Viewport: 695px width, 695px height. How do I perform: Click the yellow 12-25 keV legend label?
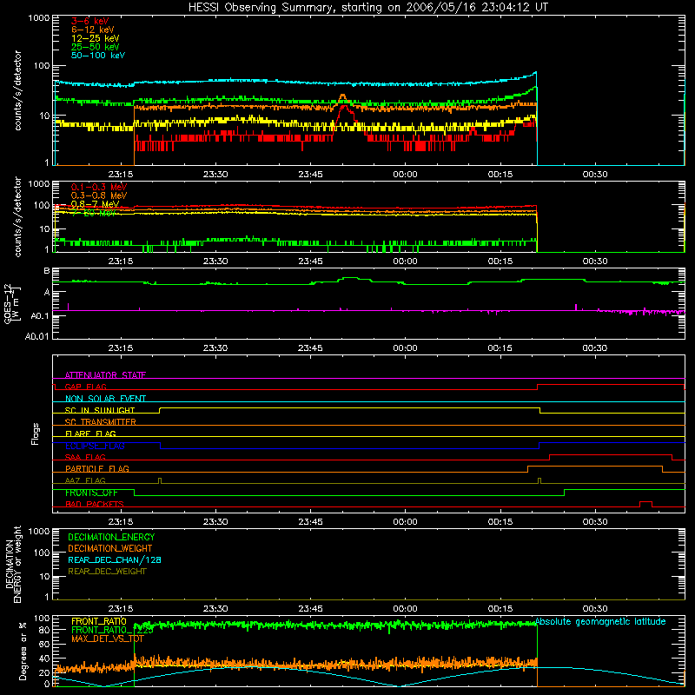coord(96,38)
